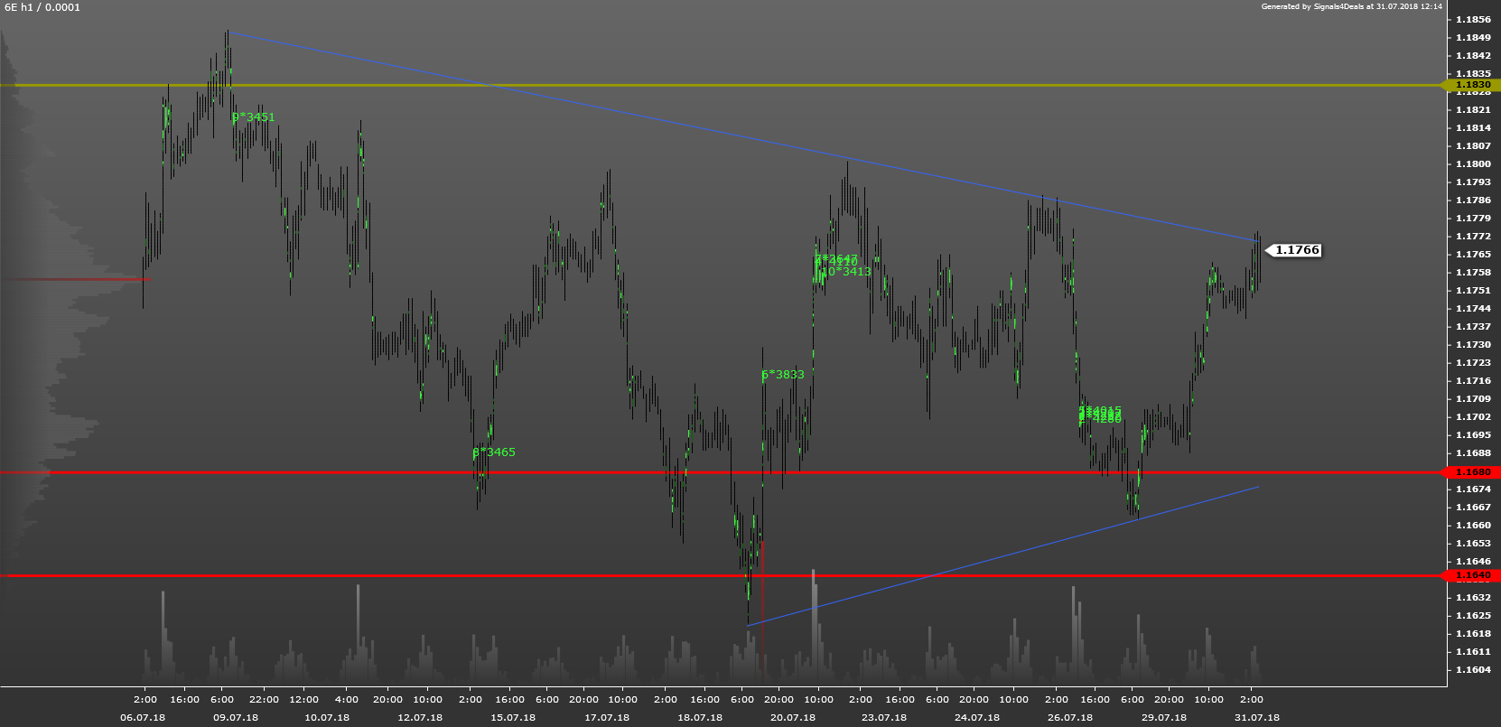Click the 1.1604 tick on price axis
1501x727 pixels.
click(x=1473, y=669)
